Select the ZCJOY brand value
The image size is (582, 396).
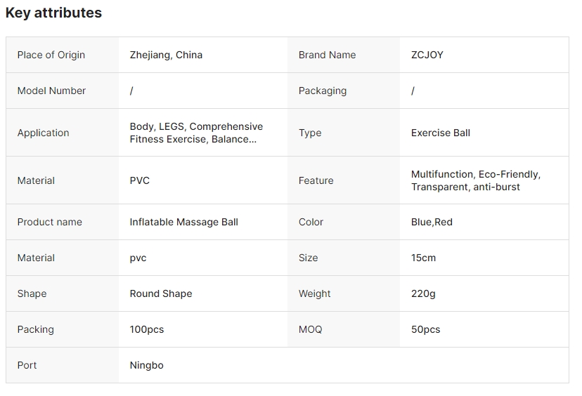pos(427,55)
